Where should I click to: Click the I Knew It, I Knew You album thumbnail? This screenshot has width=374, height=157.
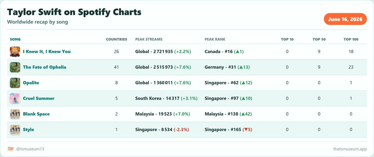tap(15, 52)
